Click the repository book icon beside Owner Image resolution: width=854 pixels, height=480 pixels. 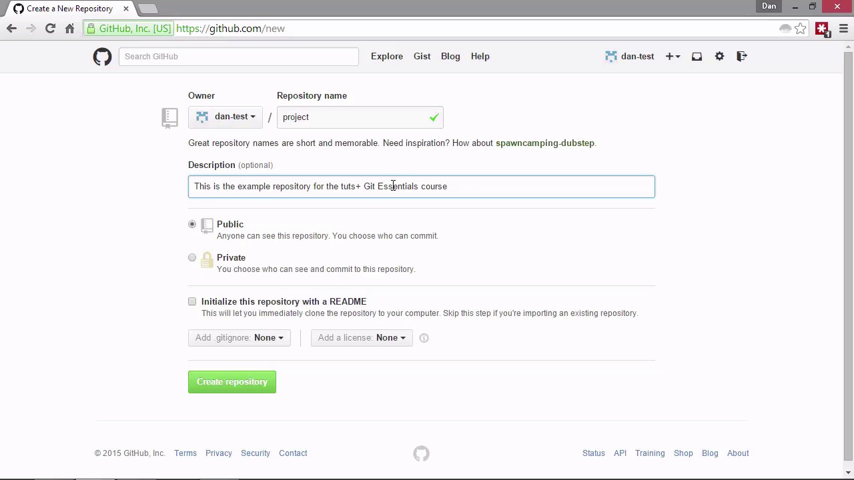click(169, 118)
